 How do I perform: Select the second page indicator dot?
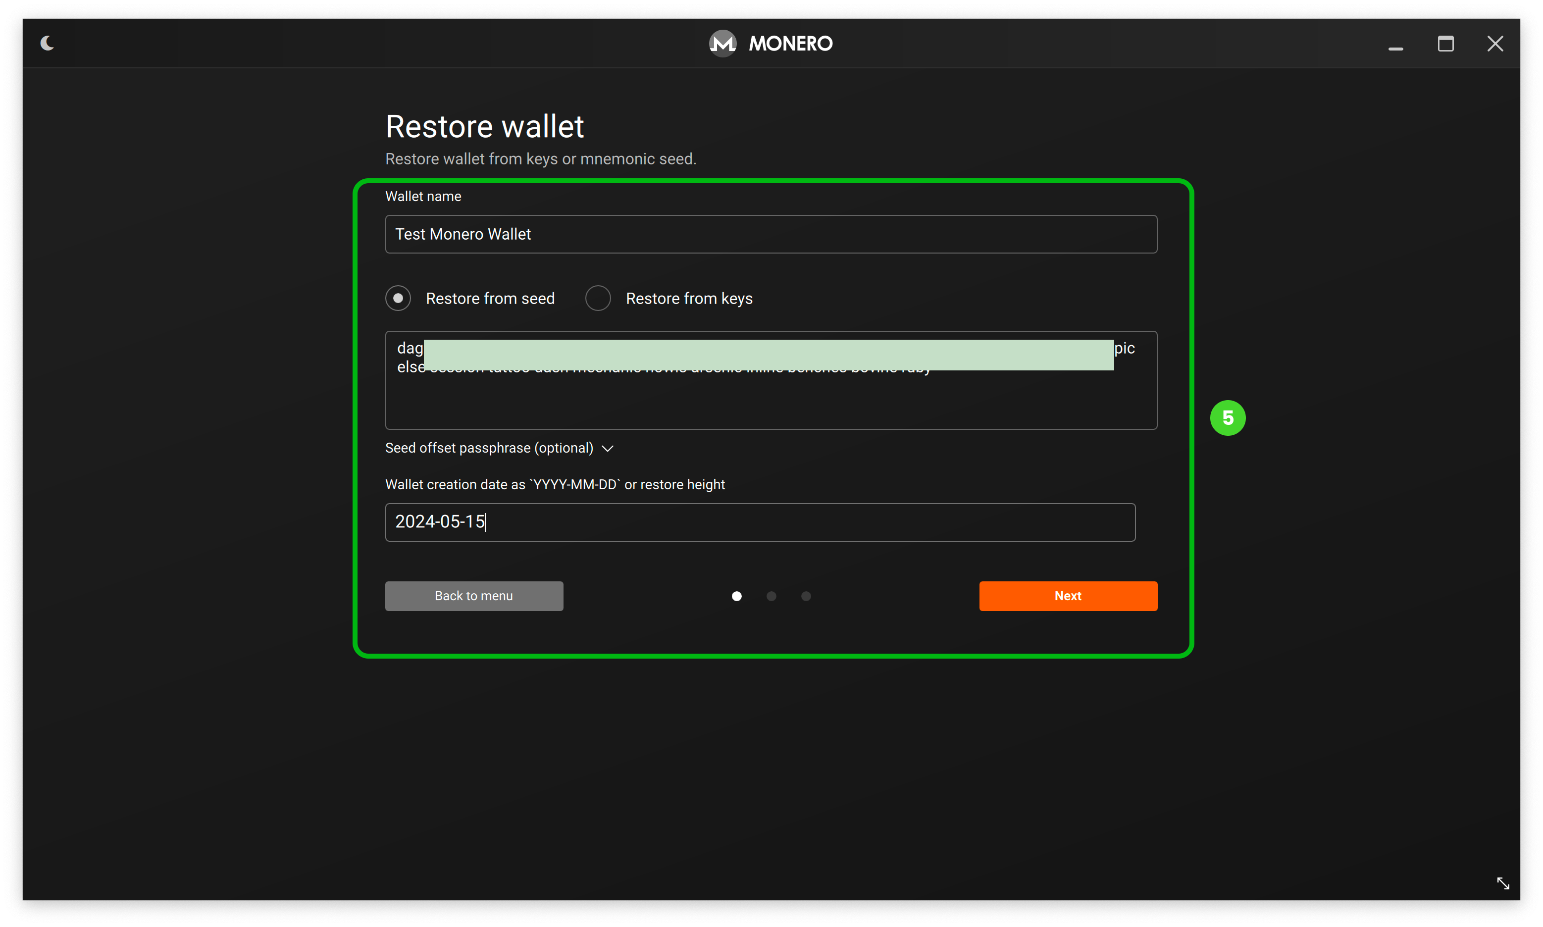(771, 596)
